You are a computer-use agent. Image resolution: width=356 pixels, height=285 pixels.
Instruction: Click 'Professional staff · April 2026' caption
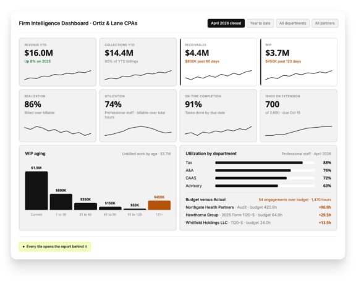pos(307,154)
